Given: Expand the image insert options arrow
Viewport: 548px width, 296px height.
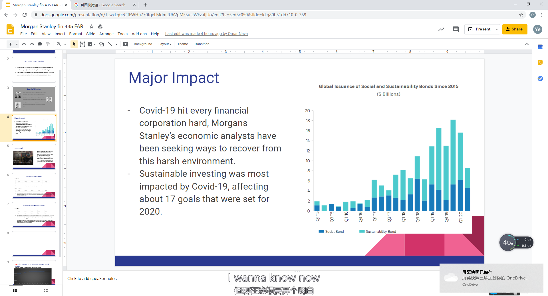Looking at the screenshot, I should tap(95, 44).
